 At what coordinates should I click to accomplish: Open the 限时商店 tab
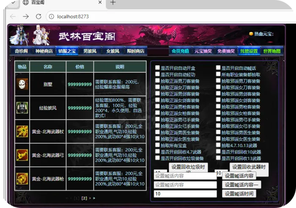[x=136, y=51]
